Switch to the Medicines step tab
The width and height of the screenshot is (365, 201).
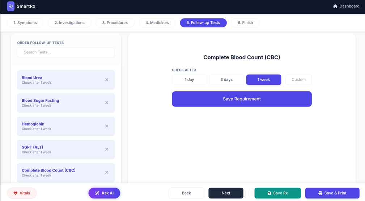pos(157,23)
